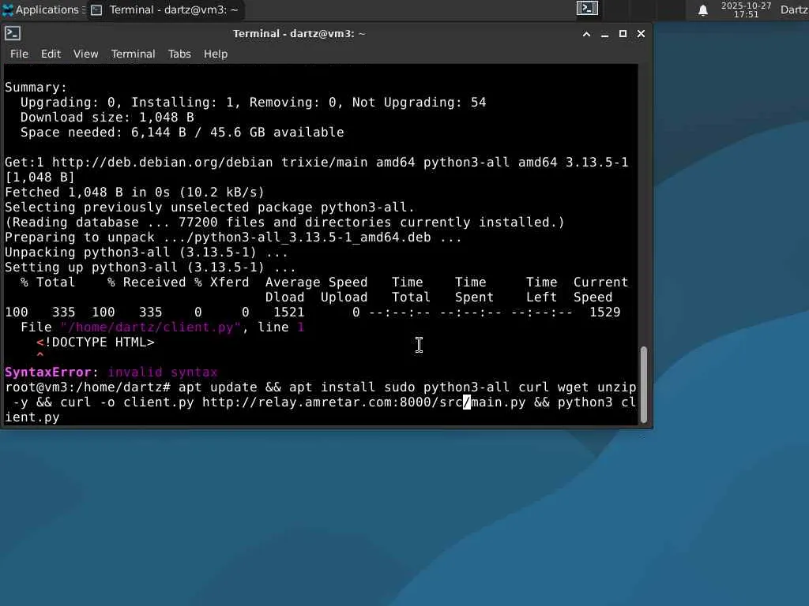Screen dimensions: 809x606
Task: Click the '/home/dartz/client.py' path
Action: 151,327
